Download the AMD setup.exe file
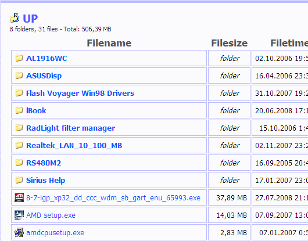308x241 pixels. click(51, 215)
